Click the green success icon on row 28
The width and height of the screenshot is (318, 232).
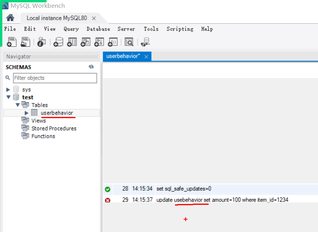click(108, 189)
